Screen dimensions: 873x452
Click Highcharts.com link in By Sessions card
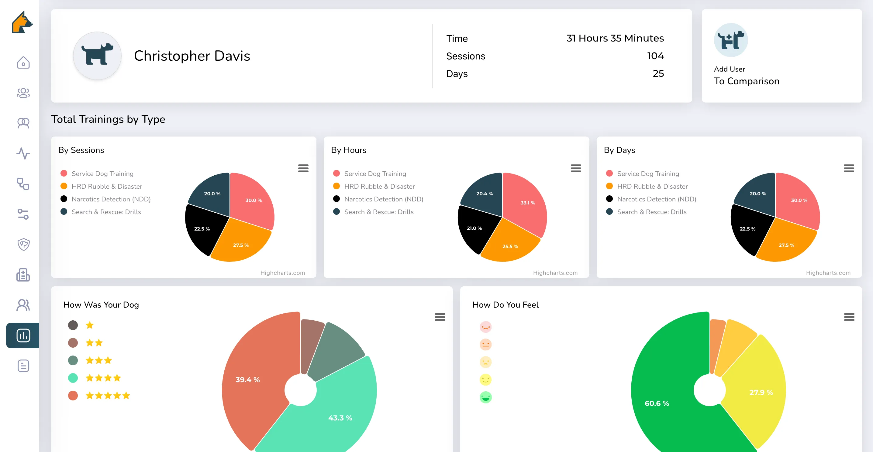[x=283, y=273]
